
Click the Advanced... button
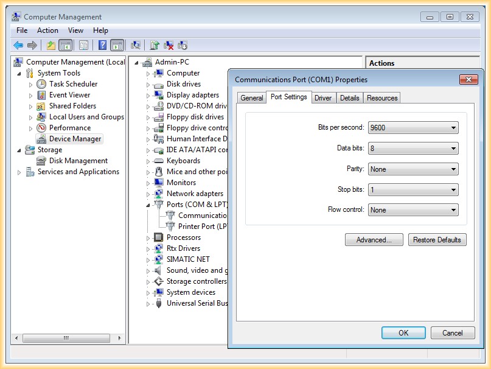pos(374,240)
